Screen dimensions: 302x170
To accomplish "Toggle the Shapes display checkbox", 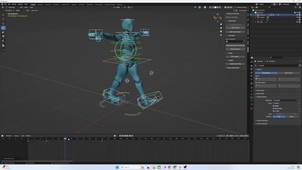I will click(274, 106).
